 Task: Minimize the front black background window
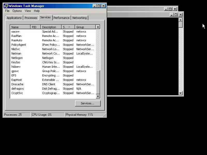pyautogui.click(x=172, y=15)
